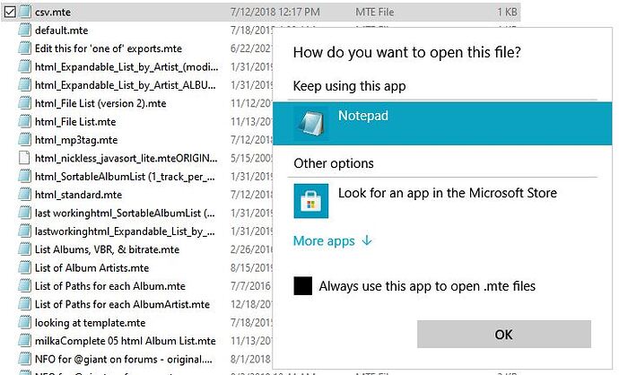Click icon of 'List of Paths for each Album.mte'

coord(25,286)
